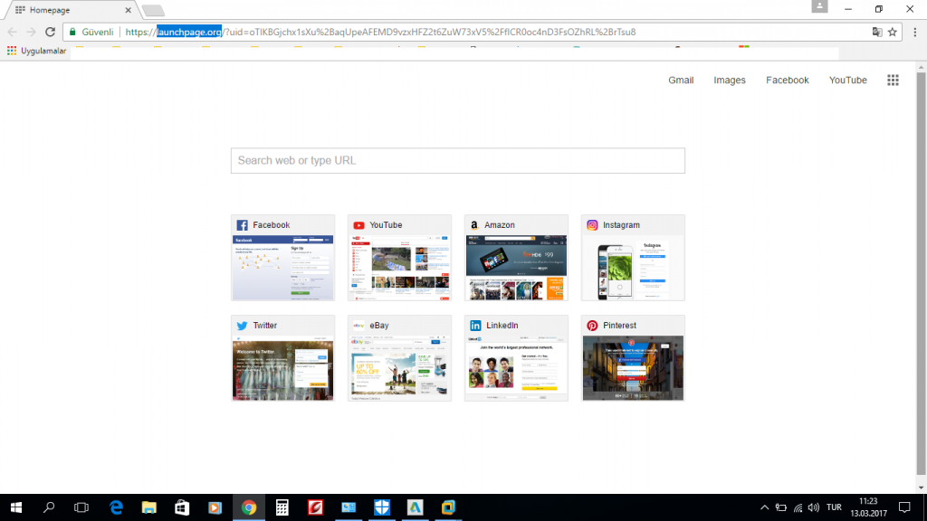Open Windows Defender shield on taskbar
Screen dimensions: 927x521
point(382,507)
